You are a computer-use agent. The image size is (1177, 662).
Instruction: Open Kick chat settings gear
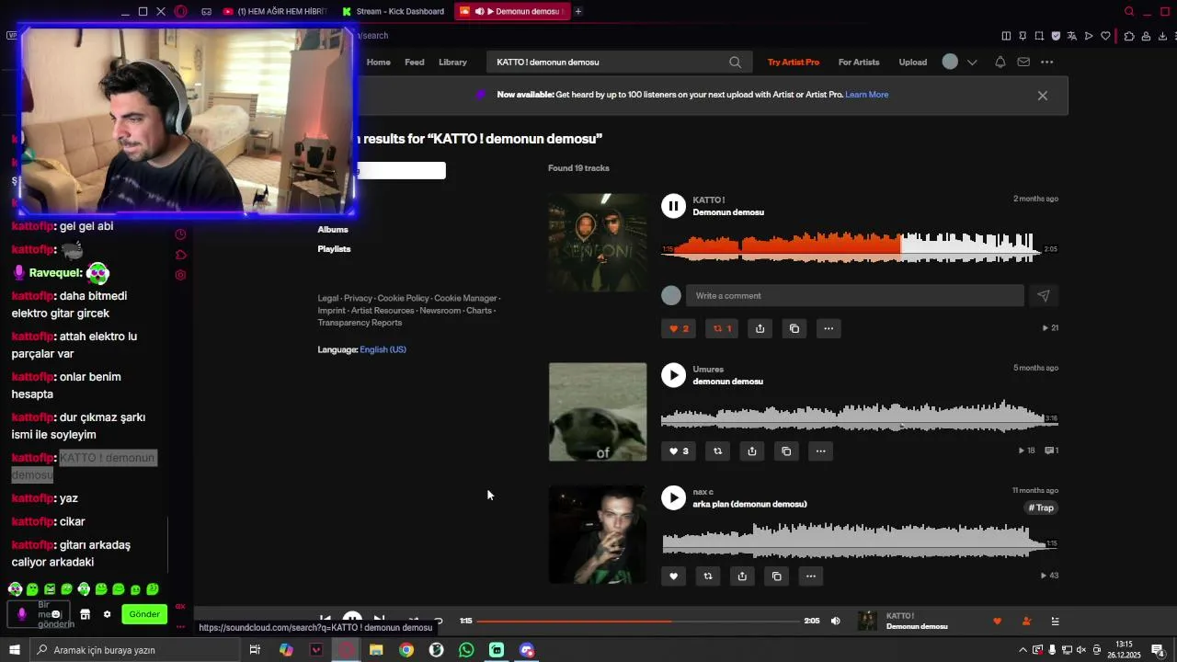pos(107,614)
